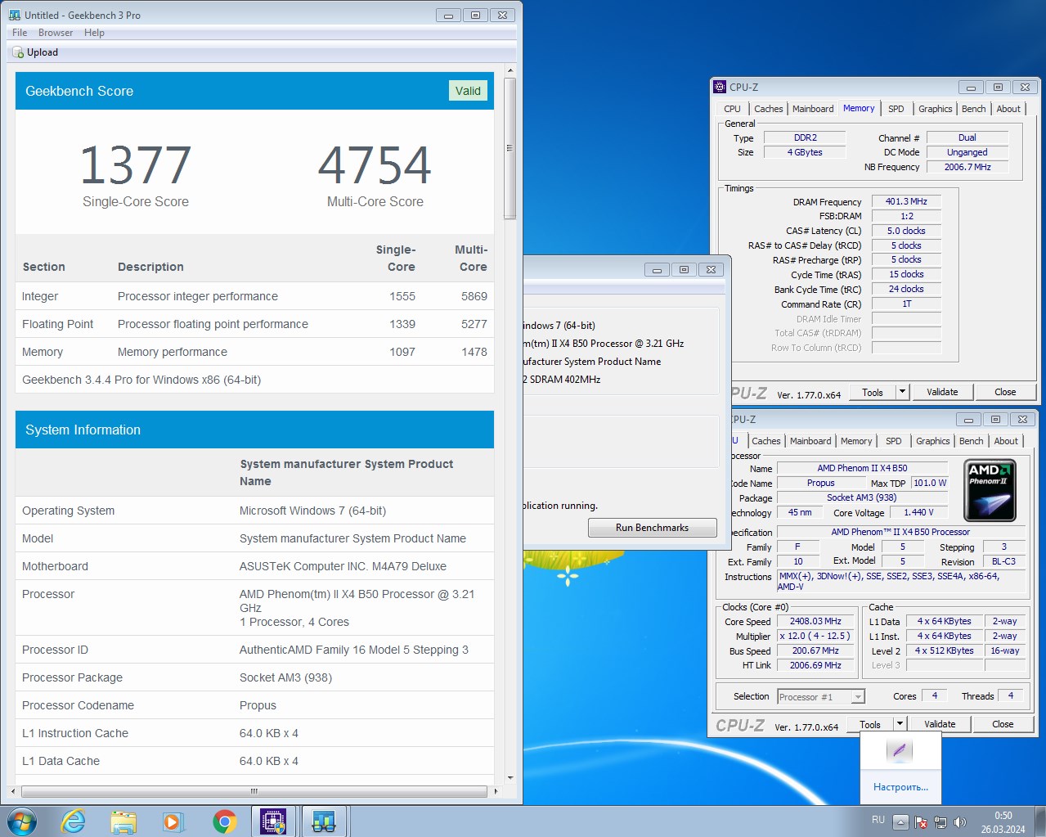Switch to Memory tab in lower CPU-Z window
Image resolution: width=1046 pixels, height=837 pixels.
point(856,441)
